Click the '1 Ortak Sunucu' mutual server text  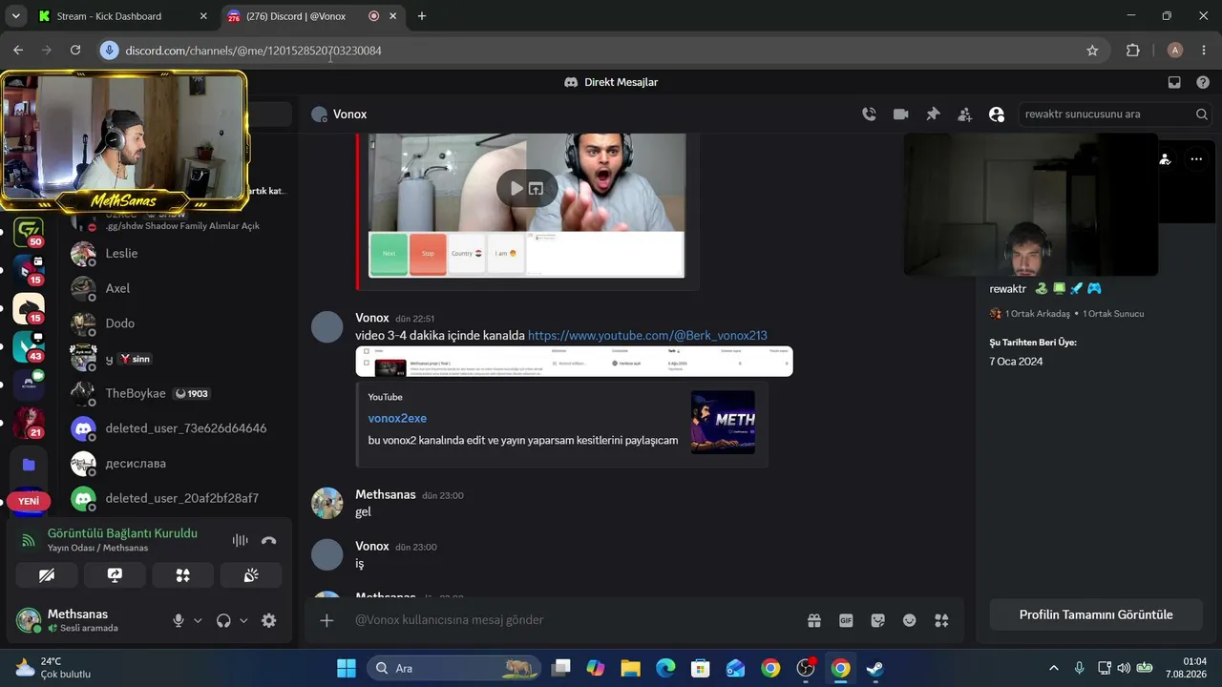pyautogui.click(x=1113, y=314)
